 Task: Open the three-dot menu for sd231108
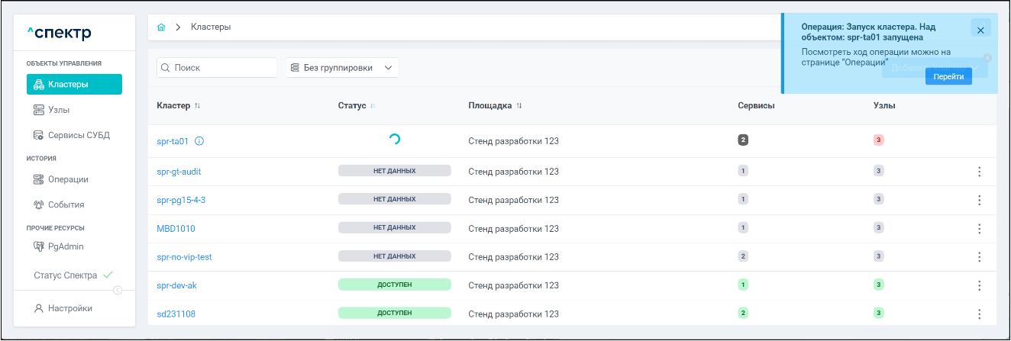980,314
